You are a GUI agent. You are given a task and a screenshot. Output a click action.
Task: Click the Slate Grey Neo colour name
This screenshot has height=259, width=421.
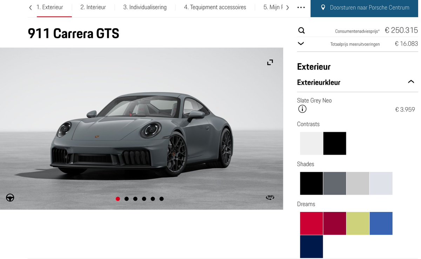314,101
